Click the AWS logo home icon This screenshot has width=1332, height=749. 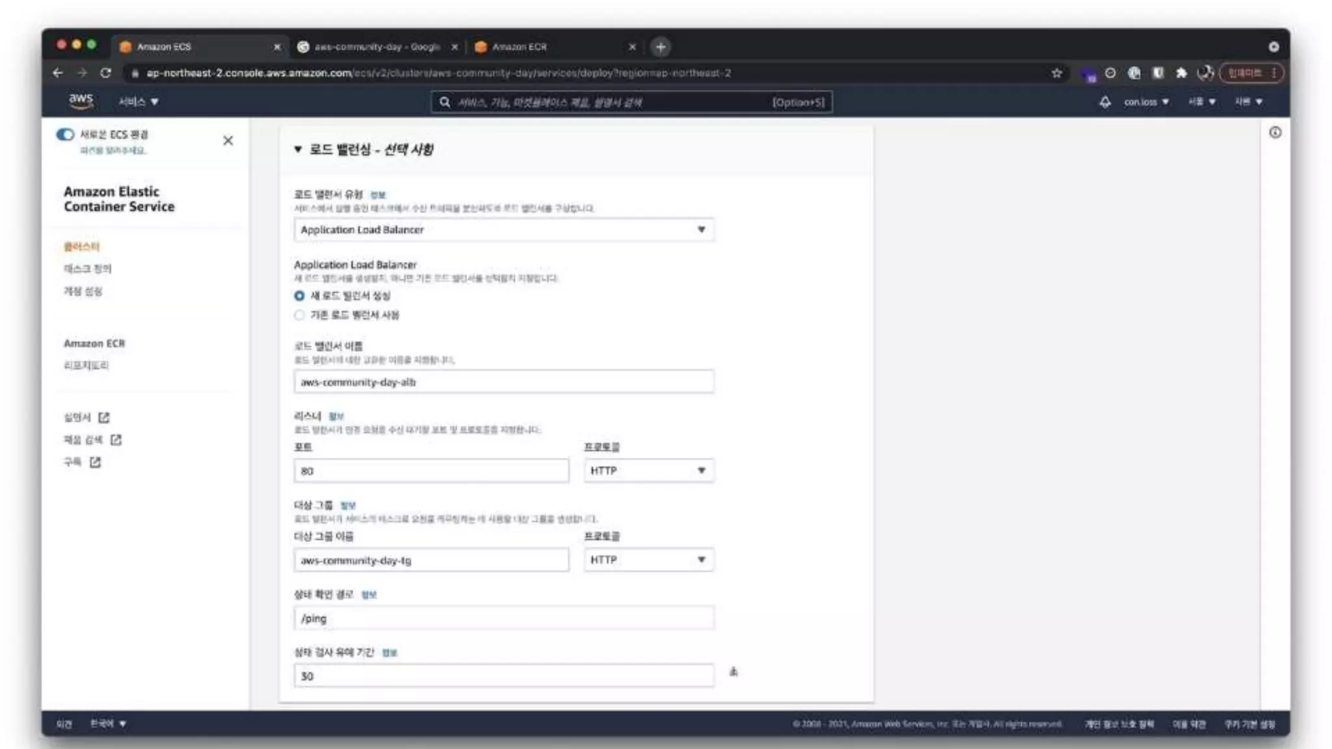click(x=81, y=101)
